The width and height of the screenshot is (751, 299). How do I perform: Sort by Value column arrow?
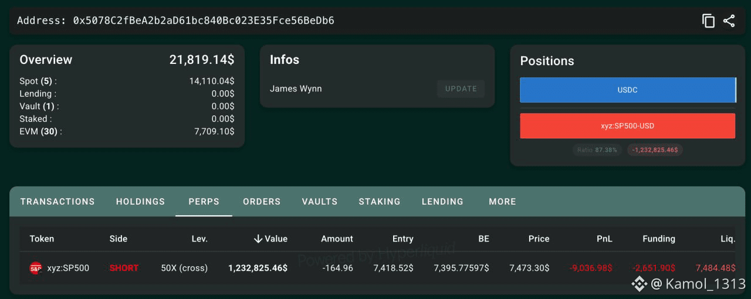[x=258, y=239]
